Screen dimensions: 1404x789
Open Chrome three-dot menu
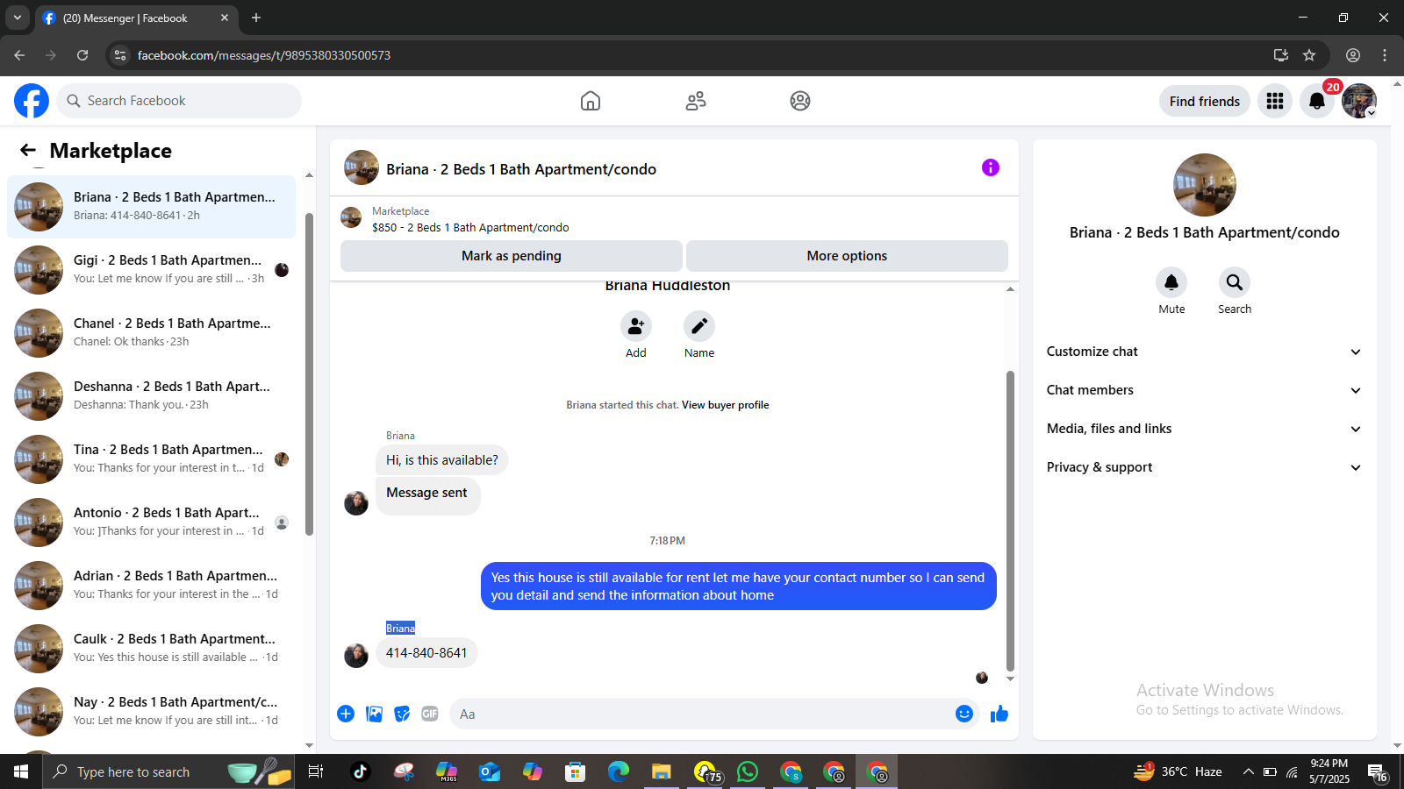click(x=1385, y=55)
